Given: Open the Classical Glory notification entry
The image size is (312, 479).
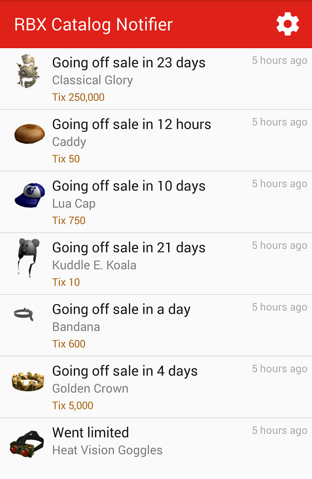Looking at the screenshot, I should click(x=156, y=78).
